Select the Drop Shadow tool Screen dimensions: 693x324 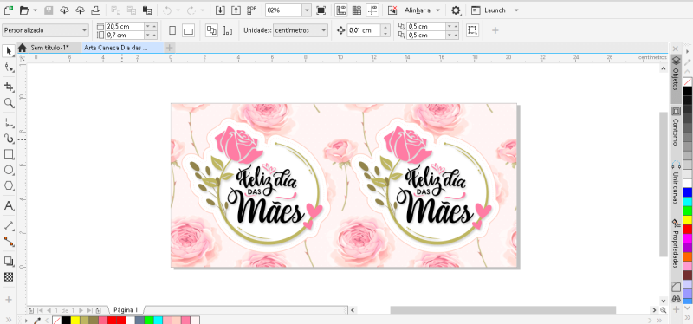coord(9,261)
